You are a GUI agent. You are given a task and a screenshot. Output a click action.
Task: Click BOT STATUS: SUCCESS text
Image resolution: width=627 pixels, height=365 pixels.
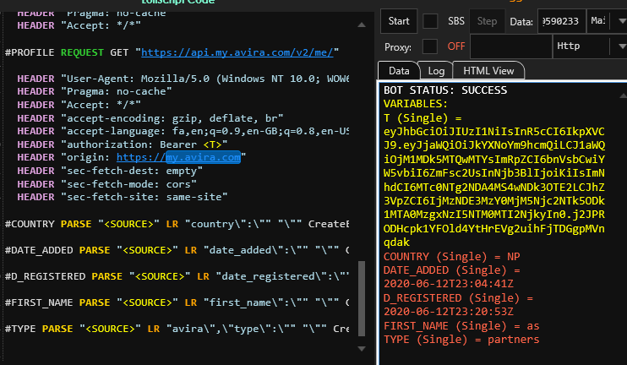(x=445, y=90)
